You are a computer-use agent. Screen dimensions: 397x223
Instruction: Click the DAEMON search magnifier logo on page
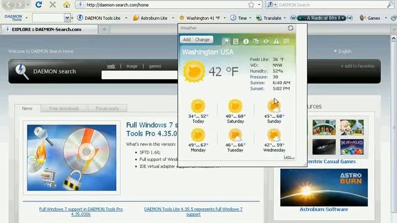coord(22,72)
